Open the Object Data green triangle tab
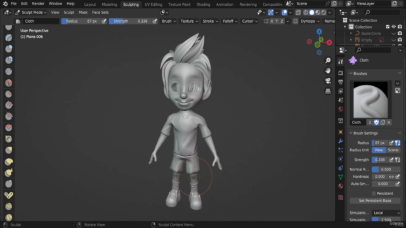Image resolution: width=406 pixels, height=228 pixels. [341, 177]
